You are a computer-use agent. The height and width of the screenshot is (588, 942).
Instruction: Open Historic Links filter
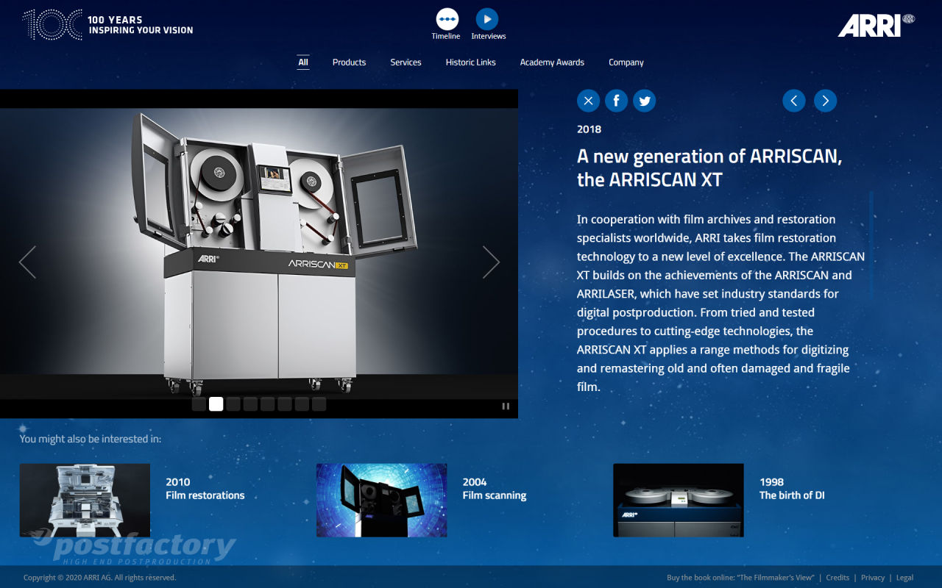(471, 62)
